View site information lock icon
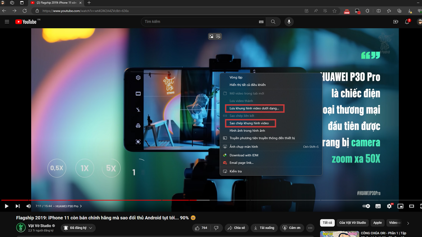This screenshot has height=237, width=422. (x=37, y=11)
